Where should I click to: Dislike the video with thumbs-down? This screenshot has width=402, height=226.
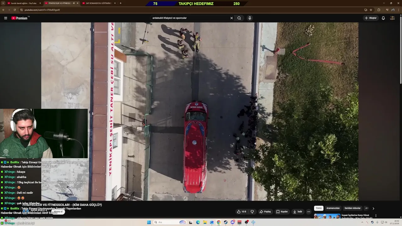(x=252, y=212)
